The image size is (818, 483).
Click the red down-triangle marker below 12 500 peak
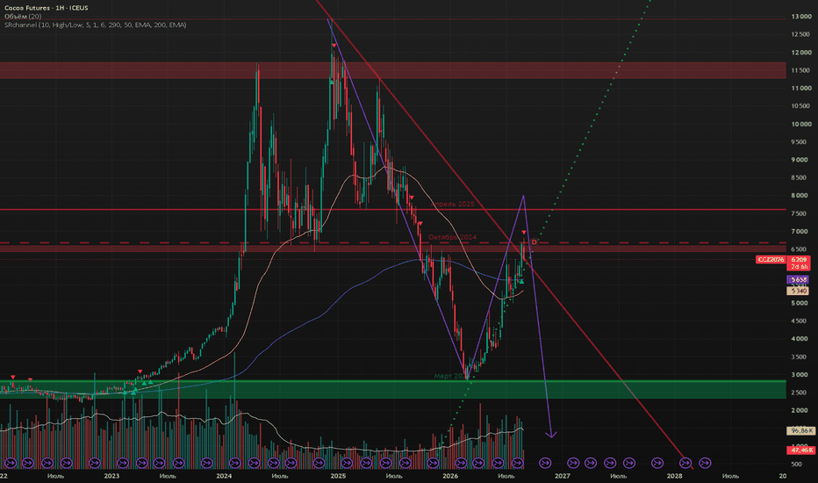pos(334,46)
